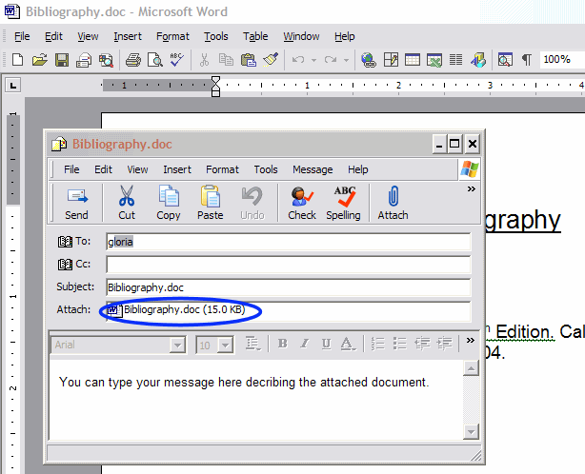Click the Cut scissors icon in Word toolbar
Viewport: 585px width, 474px height.
(x=204, y=60)
